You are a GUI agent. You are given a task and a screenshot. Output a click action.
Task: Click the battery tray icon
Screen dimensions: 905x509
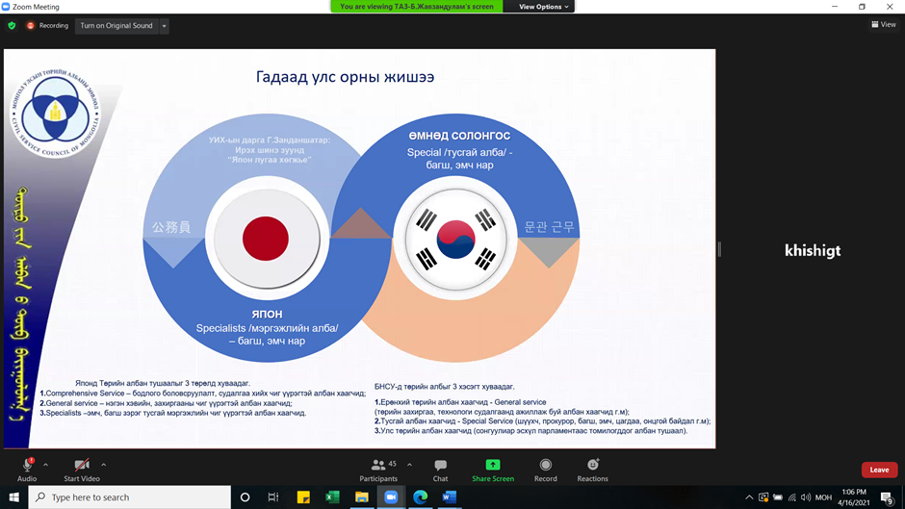[778, 496]
